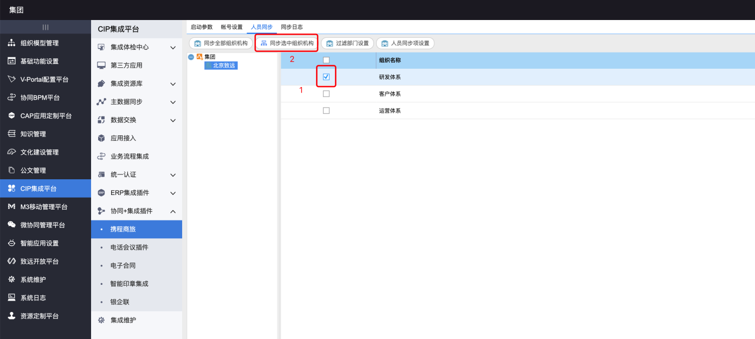Click the CAP应用定制平台 icon
755x339 pixels.
pyautogui.click(x=11, y=116)
